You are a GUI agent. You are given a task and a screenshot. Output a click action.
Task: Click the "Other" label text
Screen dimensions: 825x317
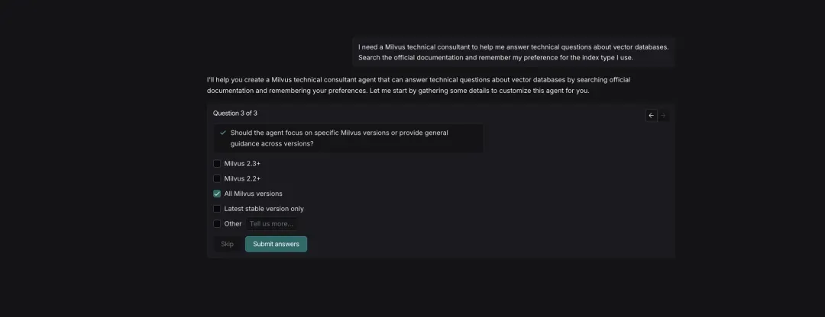pos(233,224)
